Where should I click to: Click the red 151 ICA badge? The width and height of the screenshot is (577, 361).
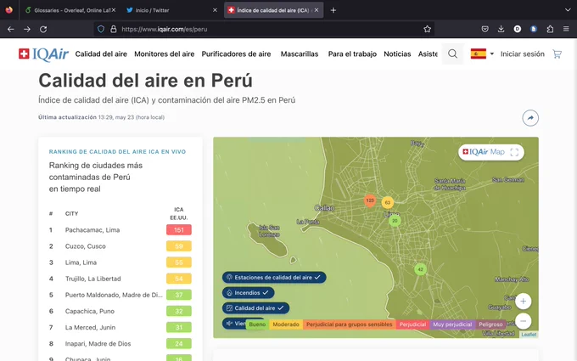click(x=179, y=230)
